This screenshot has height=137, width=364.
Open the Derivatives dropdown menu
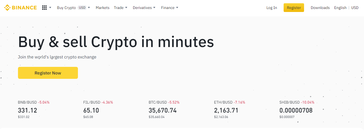144,8
